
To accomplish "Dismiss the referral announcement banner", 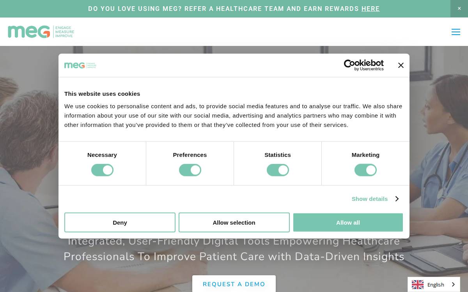I will (x=459, y=9).
